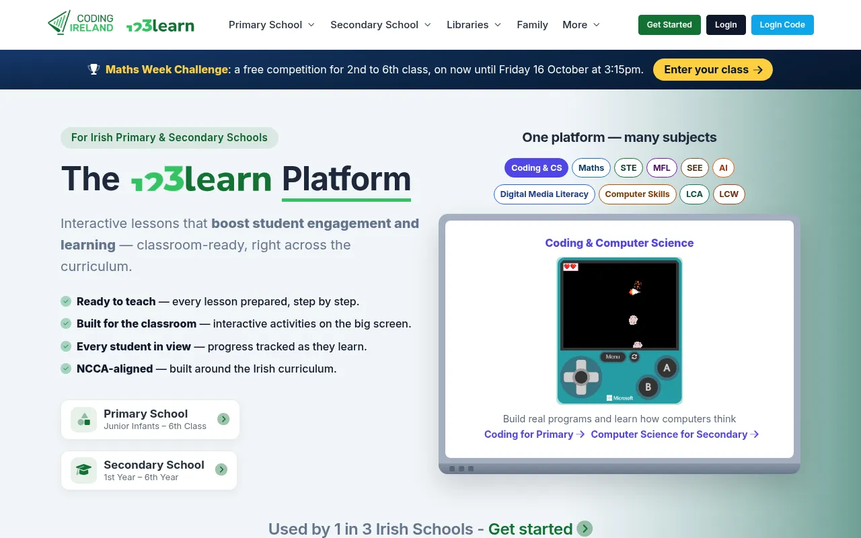Image resolution: width=861 pixels, height=538 pixels.
Task: Click the arrow on the Secondary School card
Action: pyautogui.click(x=221, y=470)
